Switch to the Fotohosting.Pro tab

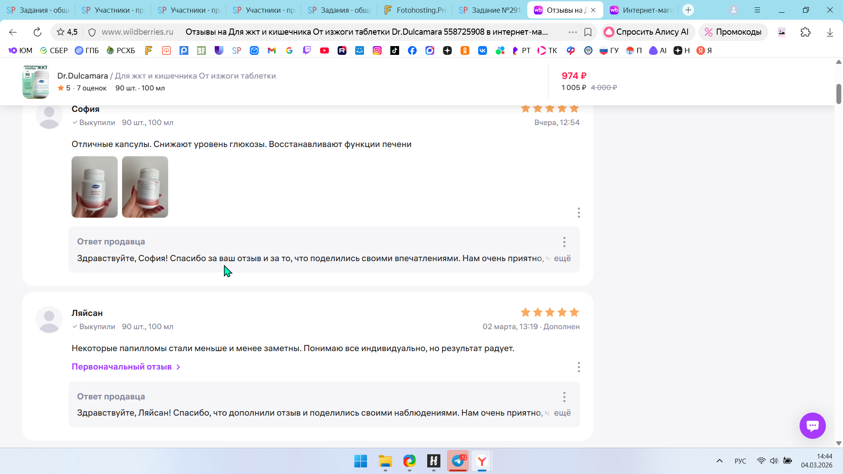tap(415, 10)
